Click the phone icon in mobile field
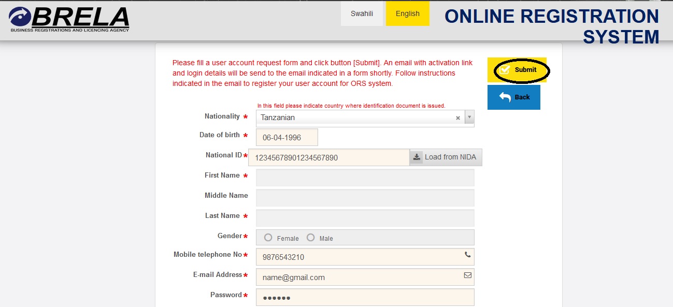673x307 pixels. point(468,255)
